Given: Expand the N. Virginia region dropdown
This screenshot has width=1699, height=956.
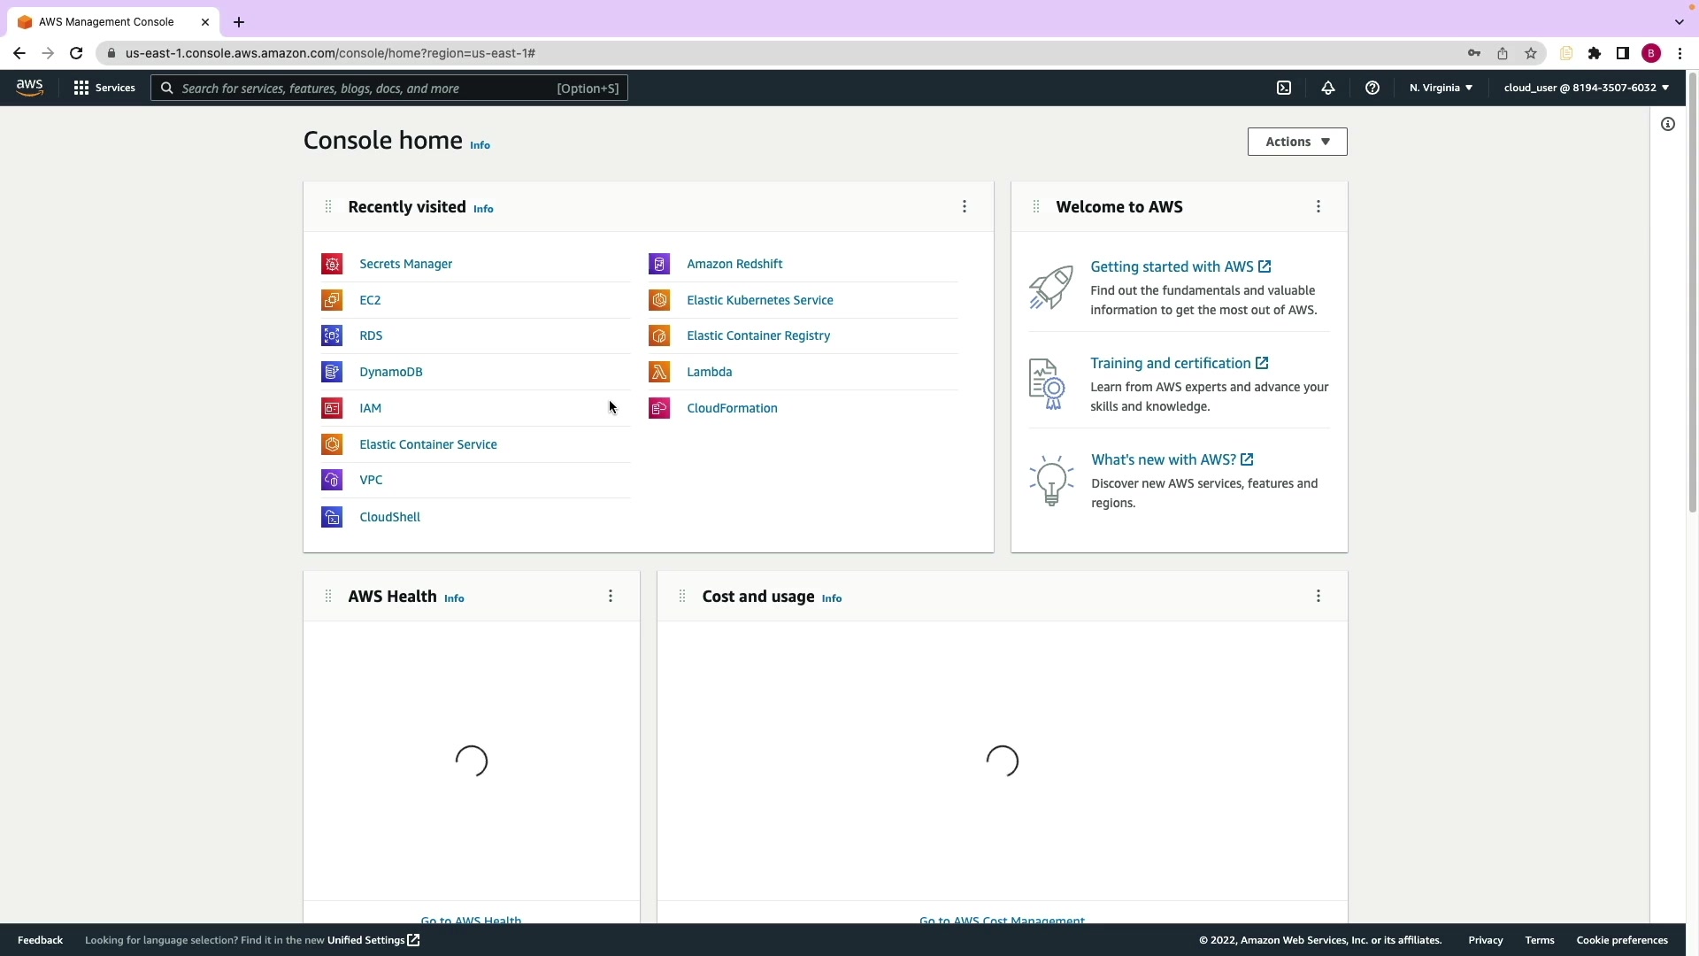Looking at the screenshot, I should pyautogui.click(x=1441, y=88).
